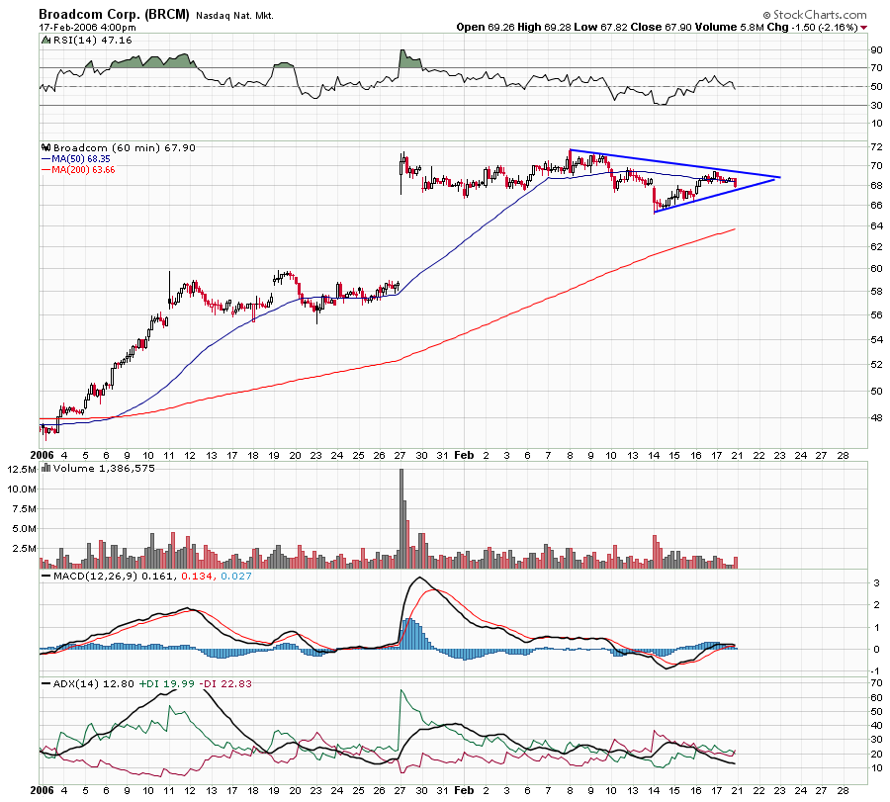890x802 pixels.
Task: Select the 17-Feb-2006 4:00pm timestamp
Action: [87, 28]
